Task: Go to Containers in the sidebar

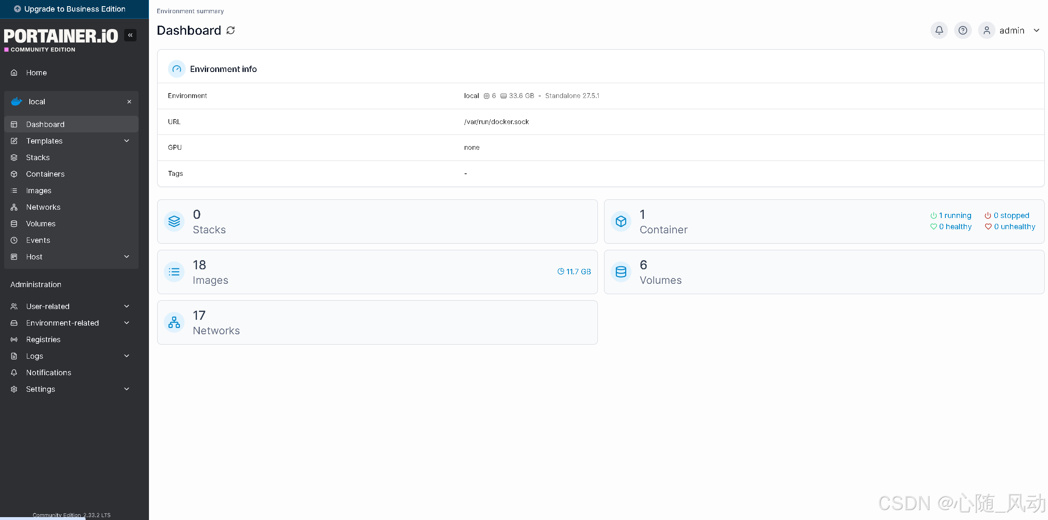Action: (x=45, y=174)
